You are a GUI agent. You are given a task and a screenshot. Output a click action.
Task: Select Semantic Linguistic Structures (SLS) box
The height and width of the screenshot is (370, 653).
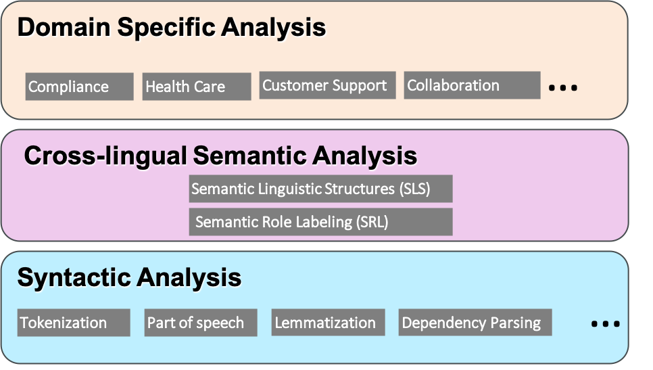320,189
